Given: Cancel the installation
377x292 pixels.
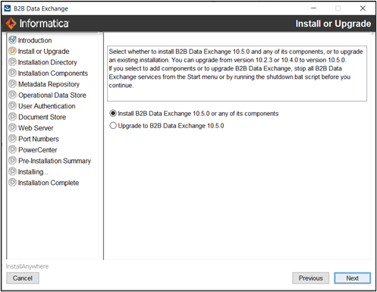Looking at the screenshot, I should click(23, 278).
